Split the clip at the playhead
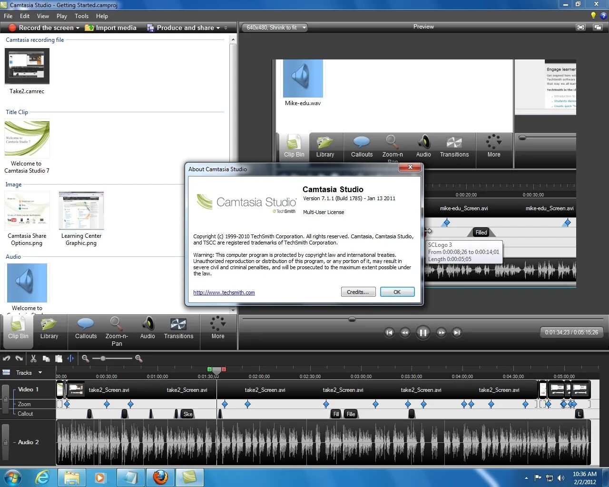 click(70, 359)
